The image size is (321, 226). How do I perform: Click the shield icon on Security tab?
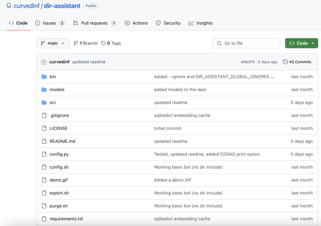(158, 23)
